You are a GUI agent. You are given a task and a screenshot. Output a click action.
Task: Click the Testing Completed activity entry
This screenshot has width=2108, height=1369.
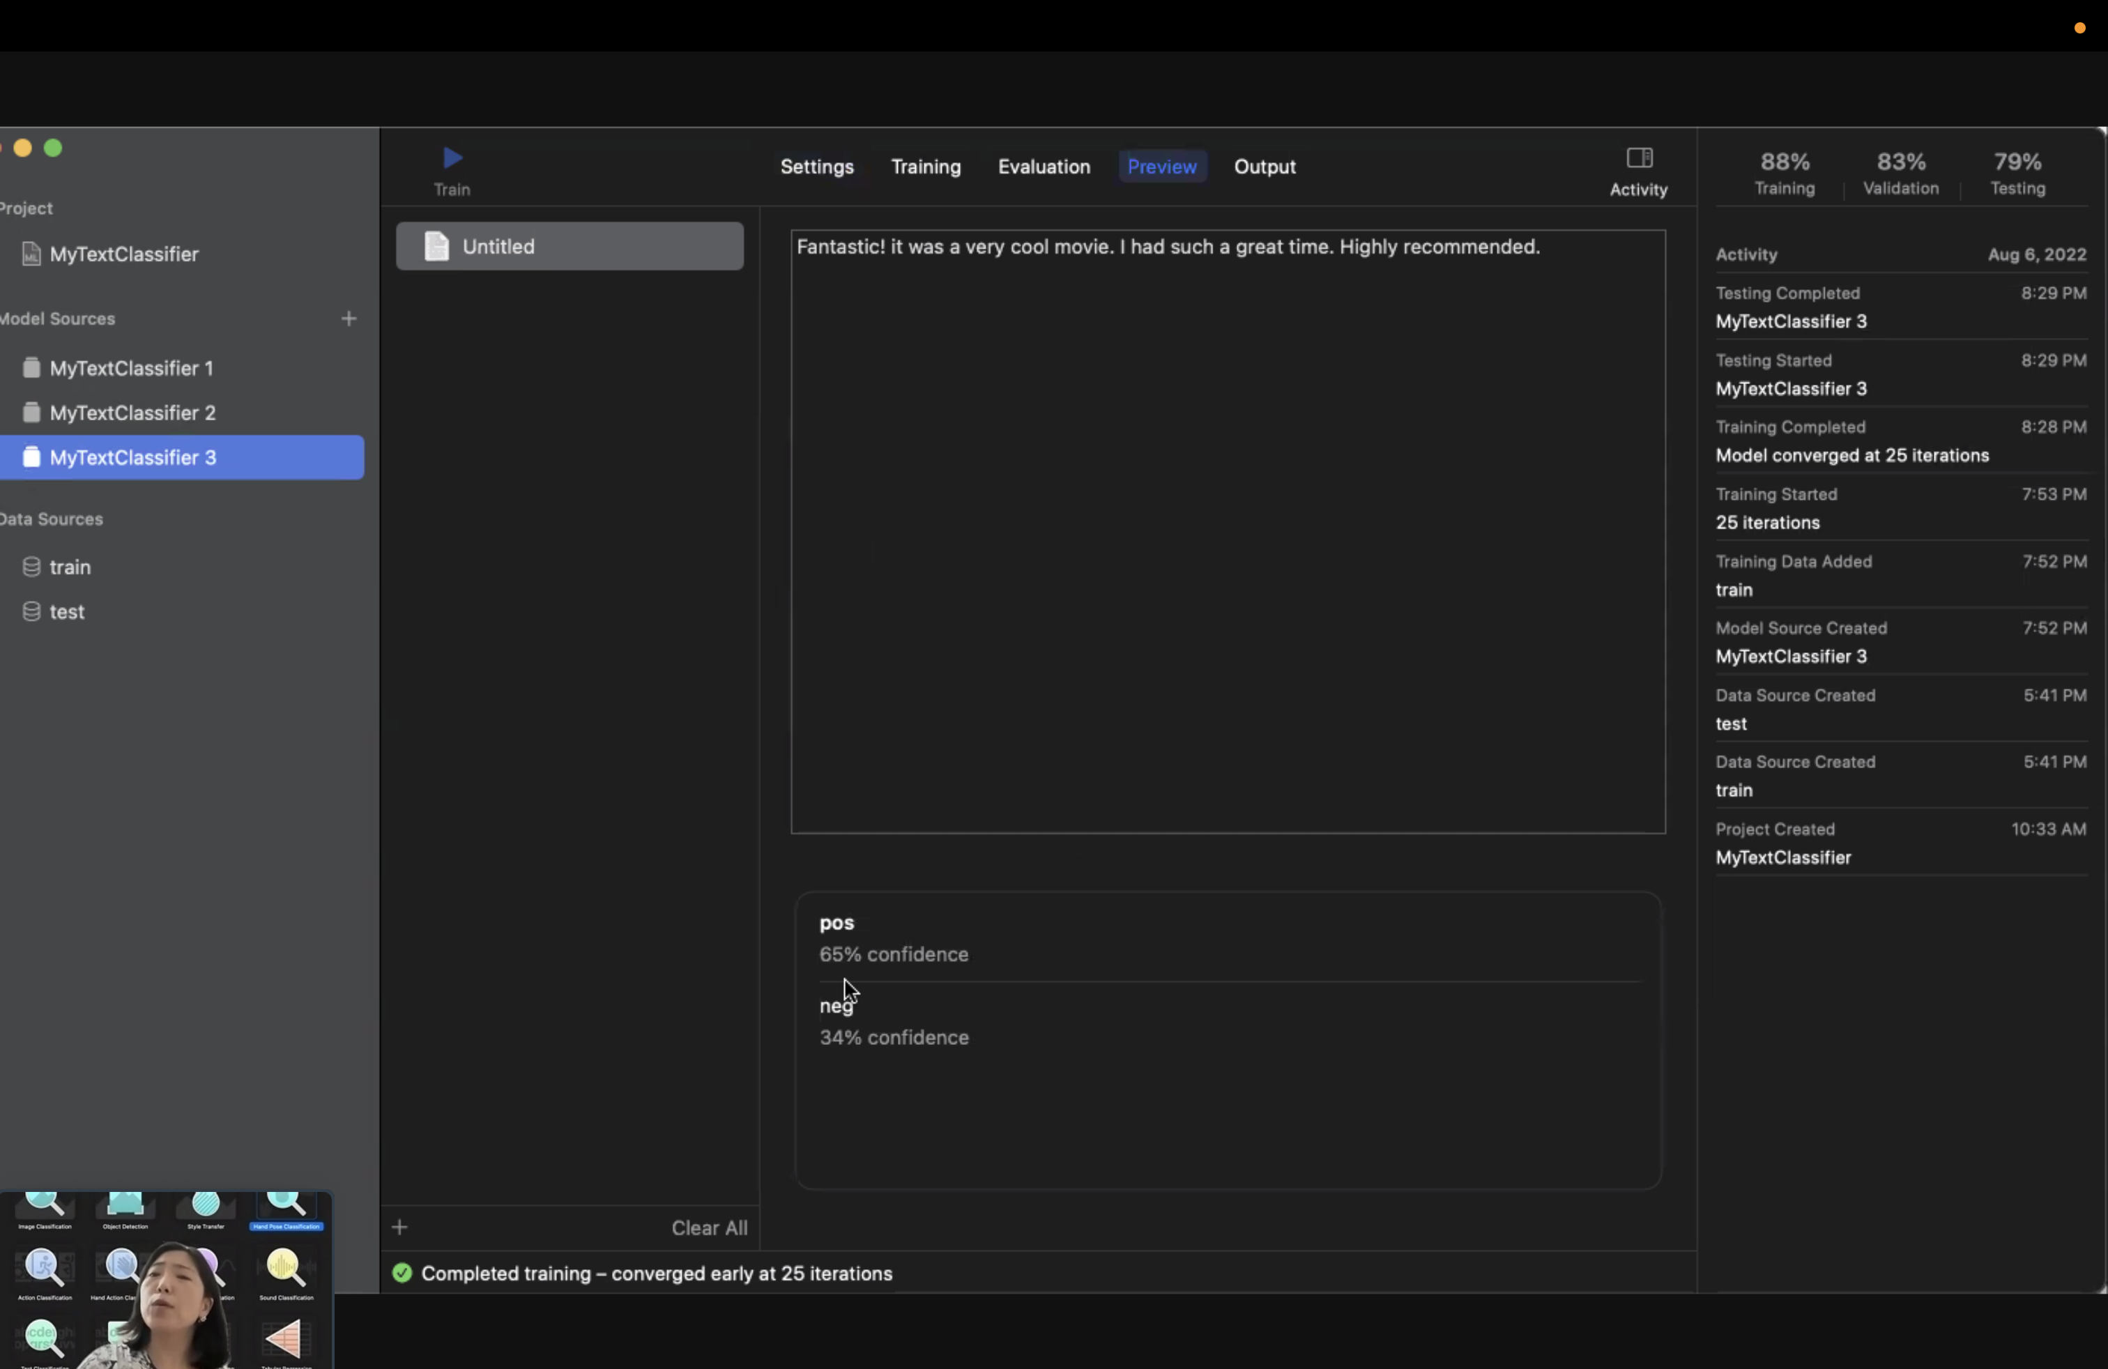tap(1901, 307)
